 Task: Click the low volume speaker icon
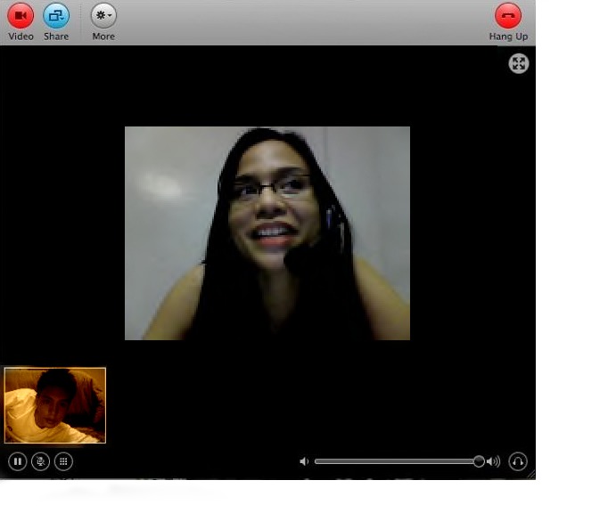[x=304, y=461]
